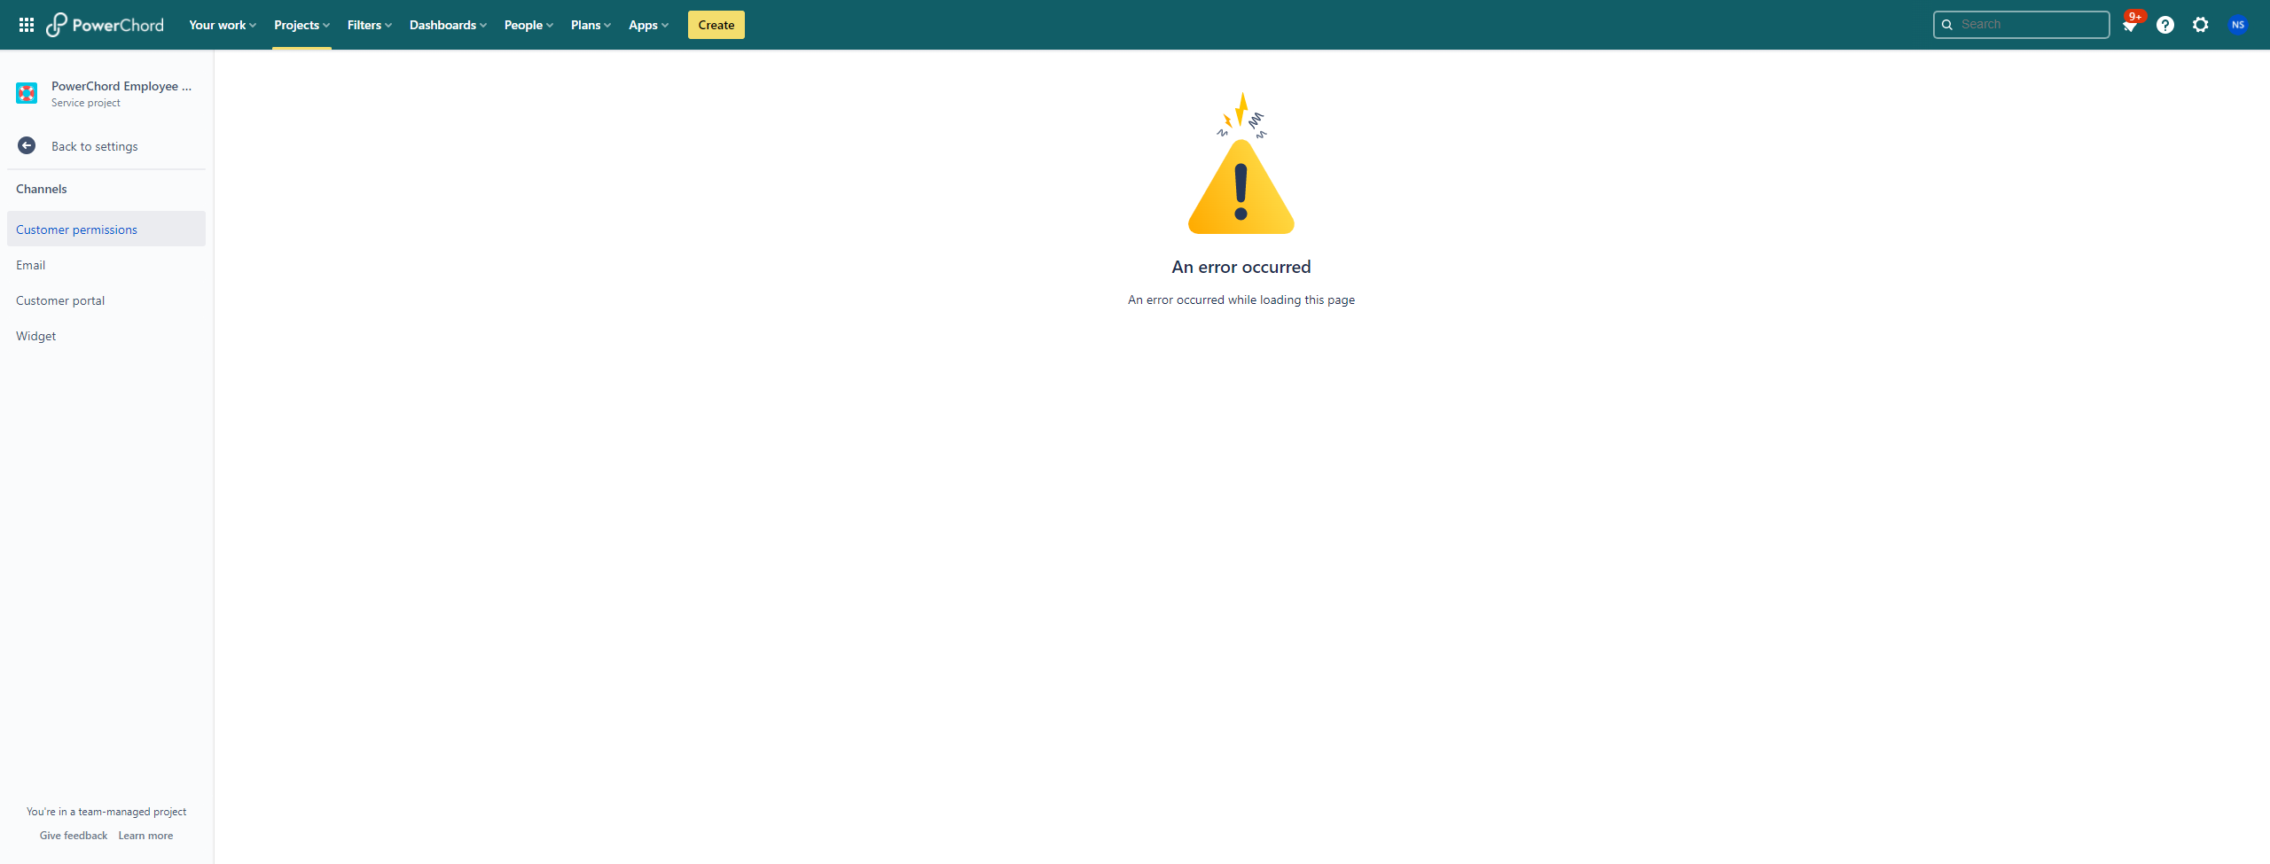Click the Back to settings arrow icon
The height and width of the screenshot is (864, 2270).
coord(27,145)
